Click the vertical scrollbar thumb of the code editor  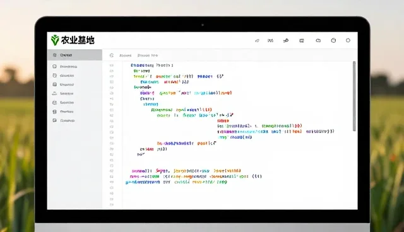point(354,96)
